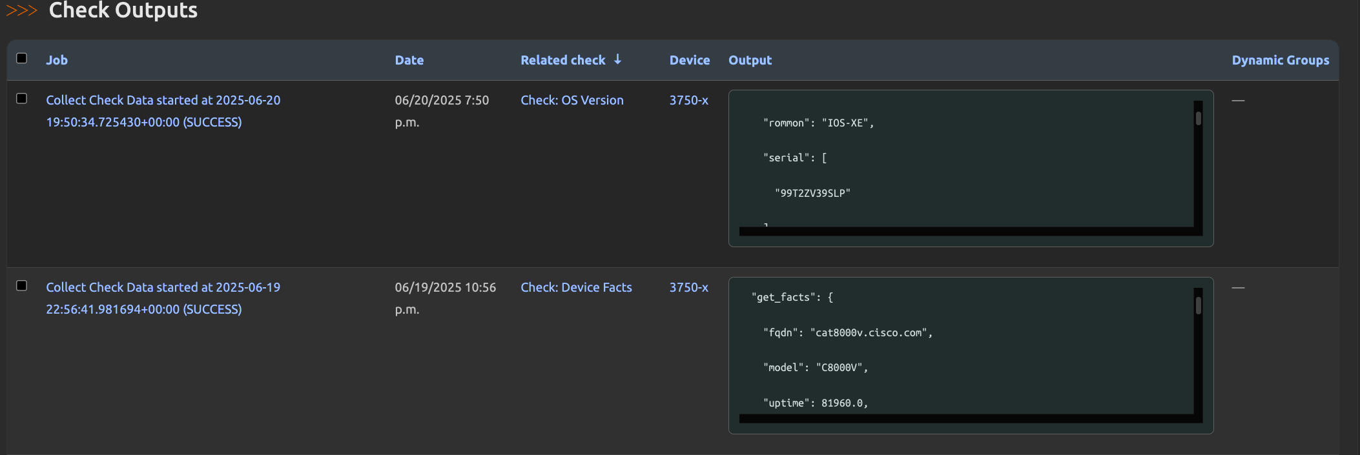Click the vertical scrollbar in OS Version output

pyautogui.click(x=1198, y=119)
